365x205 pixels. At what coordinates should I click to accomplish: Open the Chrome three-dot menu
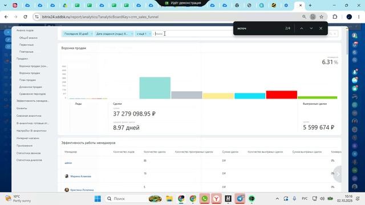coord(359,17)
